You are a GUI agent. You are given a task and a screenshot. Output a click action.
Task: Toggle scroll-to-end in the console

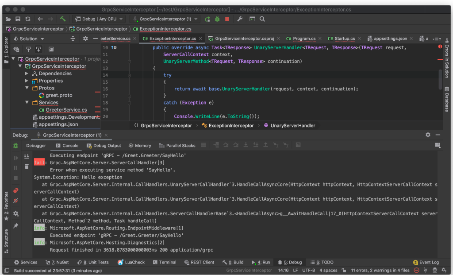click(x=27, y=156)
